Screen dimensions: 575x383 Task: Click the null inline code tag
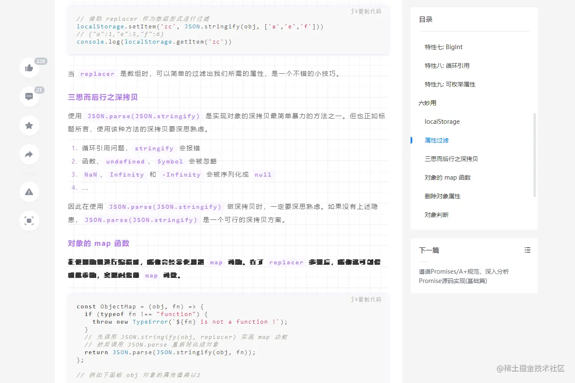point(263,175)
